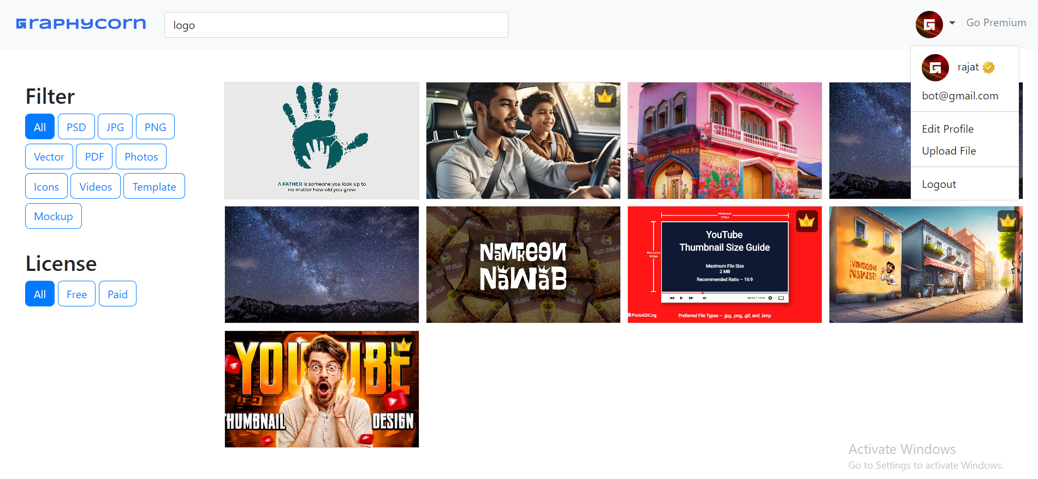This screenshot has height=479, width=1038.
Task: Open the father and son car photo
Action: [x=523, y=140]
